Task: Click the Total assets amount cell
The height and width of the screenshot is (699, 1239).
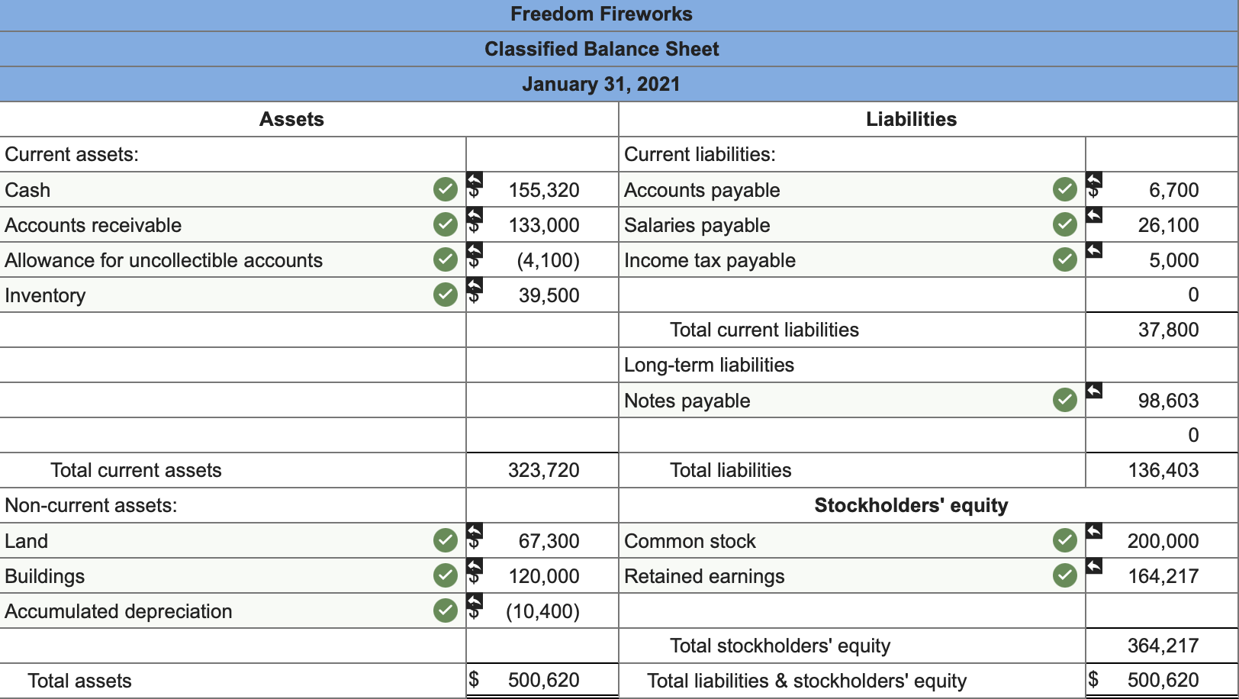Action: 542,679
